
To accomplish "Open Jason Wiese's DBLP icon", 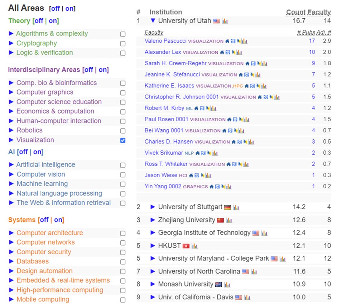I will point(202,175).
